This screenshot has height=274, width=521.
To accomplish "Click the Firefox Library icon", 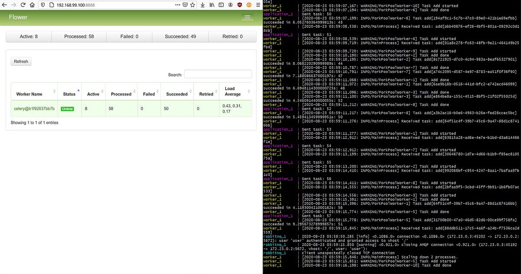I will (x=211, y=5).
